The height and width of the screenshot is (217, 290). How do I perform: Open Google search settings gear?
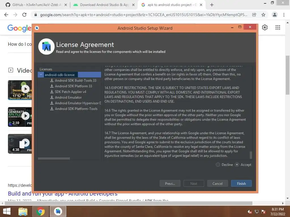tap(265, 27)
